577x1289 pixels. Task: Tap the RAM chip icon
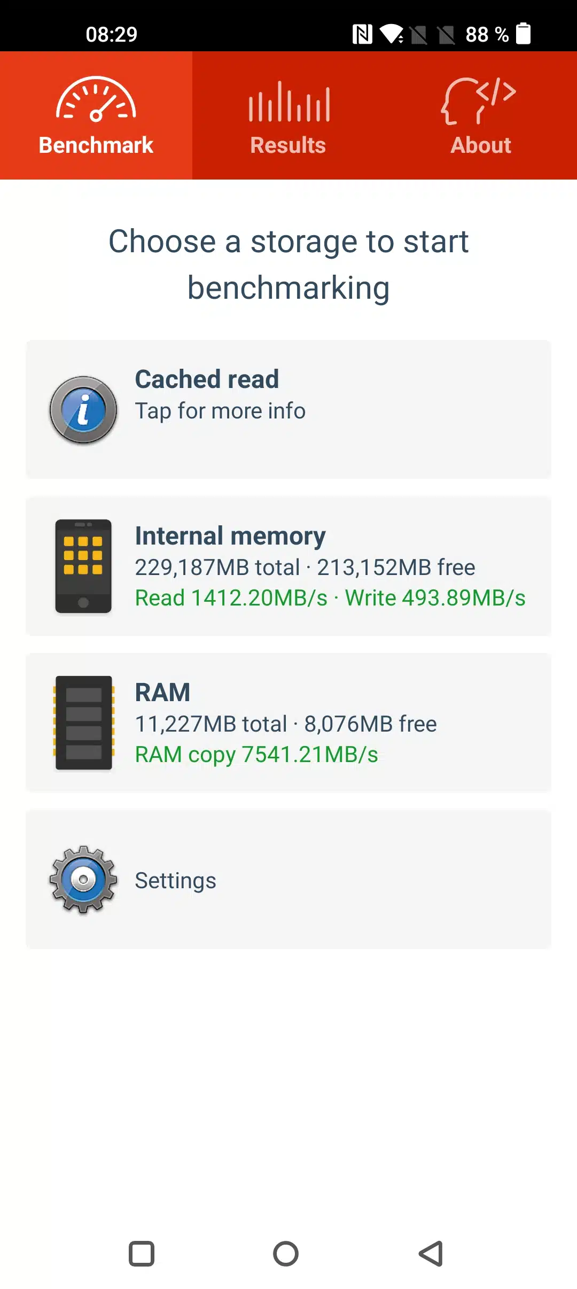coord(84,723)
